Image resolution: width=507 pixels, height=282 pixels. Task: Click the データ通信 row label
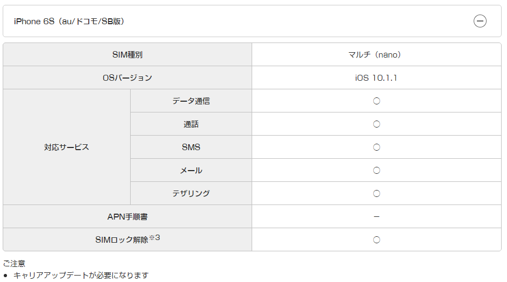click(191, 101)
